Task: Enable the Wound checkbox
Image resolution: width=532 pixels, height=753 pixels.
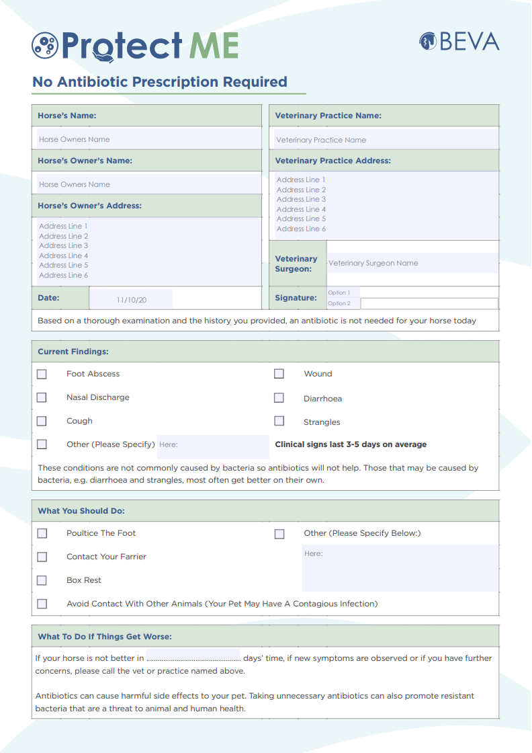Action: 279,374
